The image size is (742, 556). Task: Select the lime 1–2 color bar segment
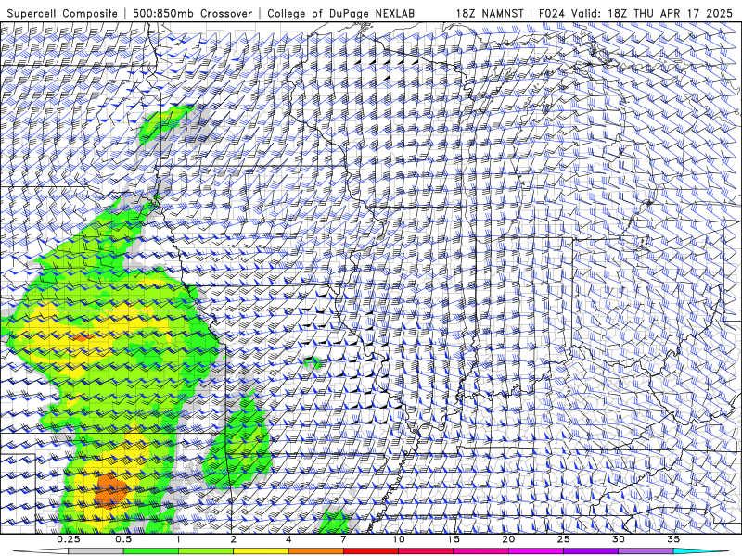pos(206,551)
